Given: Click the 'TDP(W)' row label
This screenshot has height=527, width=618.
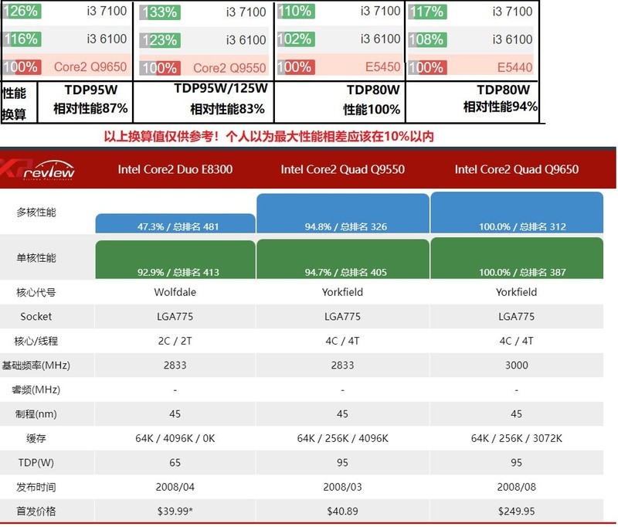Looking at the screenshot, I should pyautogui.click(x=36, y=463).
